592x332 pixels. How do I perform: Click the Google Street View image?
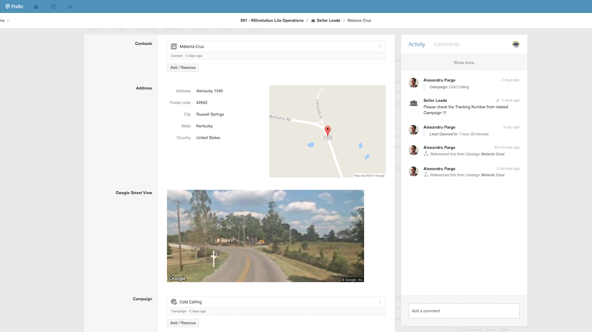coord(265,236)
